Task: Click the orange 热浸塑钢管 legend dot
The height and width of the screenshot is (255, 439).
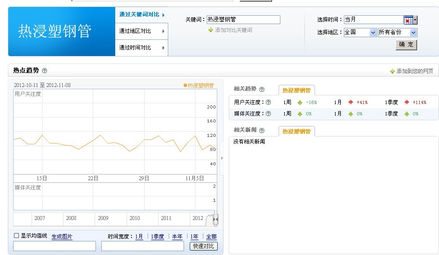Action: (x=185, y=85)
